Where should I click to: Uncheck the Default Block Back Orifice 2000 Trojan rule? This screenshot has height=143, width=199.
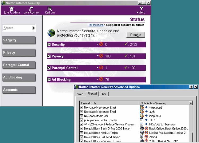click(81, 128)
